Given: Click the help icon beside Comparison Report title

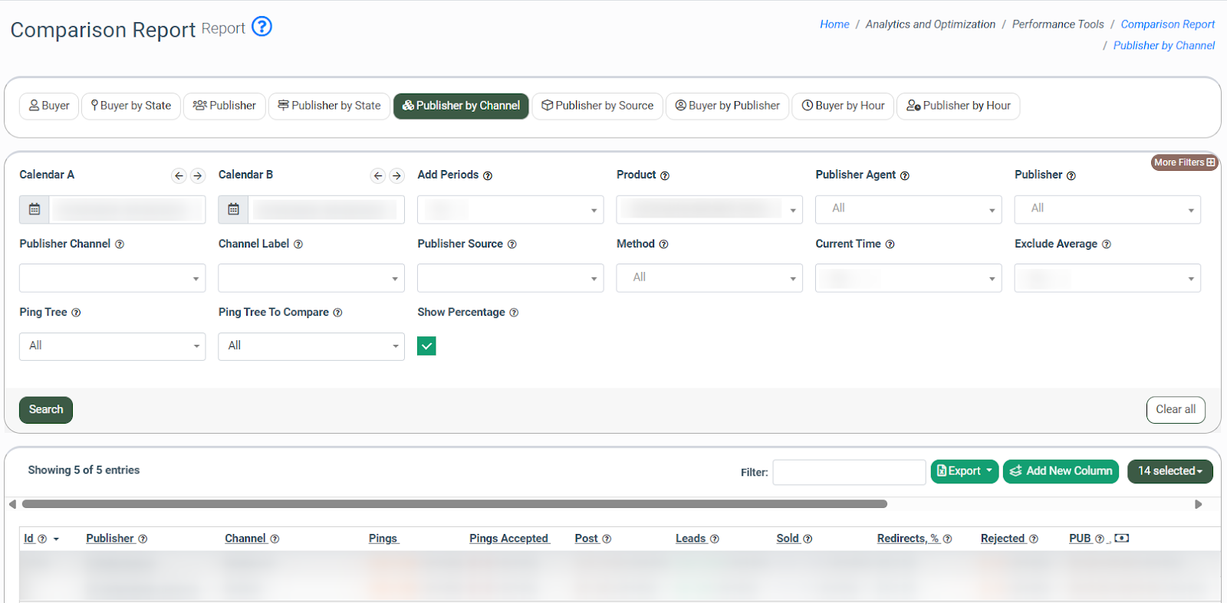Looking at the screenshot, I should click(x=262, y=27).
